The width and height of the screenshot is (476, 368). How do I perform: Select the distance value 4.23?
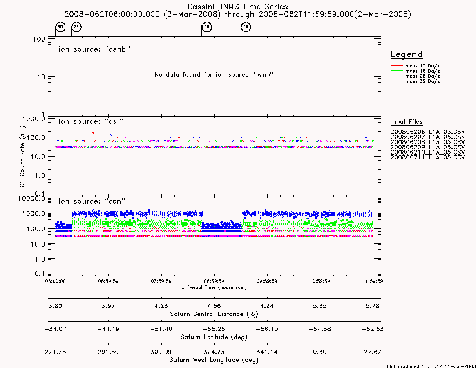click(161, 306)
